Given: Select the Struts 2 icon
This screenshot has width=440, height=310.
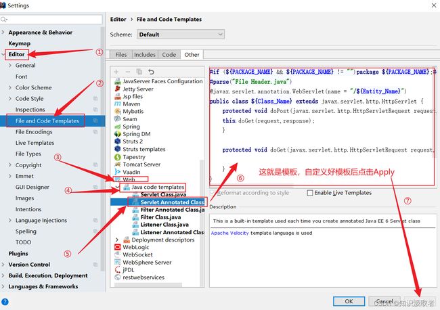Looking at the screenshot, I should 118,141.
